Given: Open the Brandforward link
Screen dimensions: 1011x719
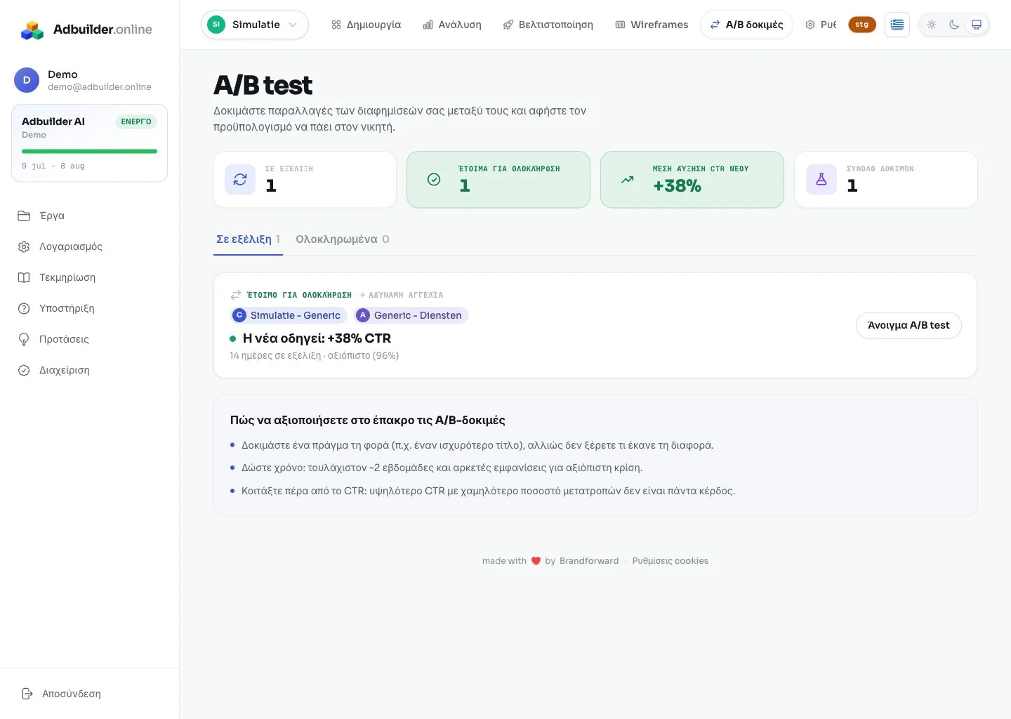Looking at the screenshot, I should [x=589, y=561].
